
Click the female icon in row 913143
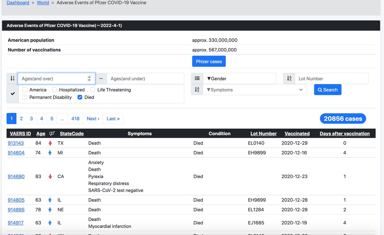(50, 143)
